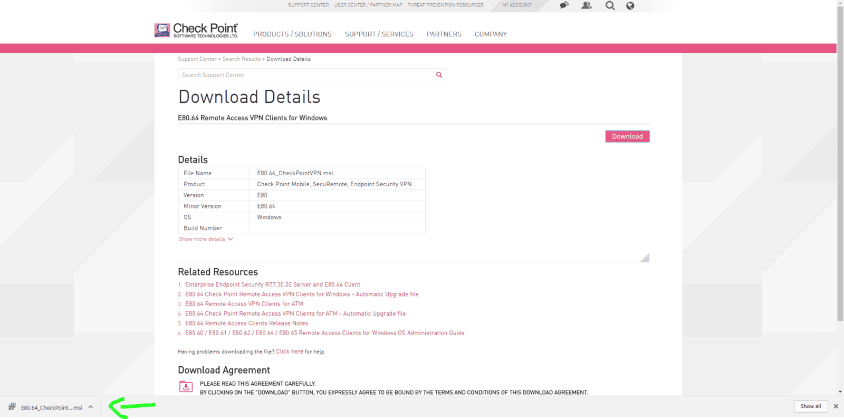Screen dimensions: 844x419
Task: Click the 'Build Number' row label
Action: (x=203, y=228)
